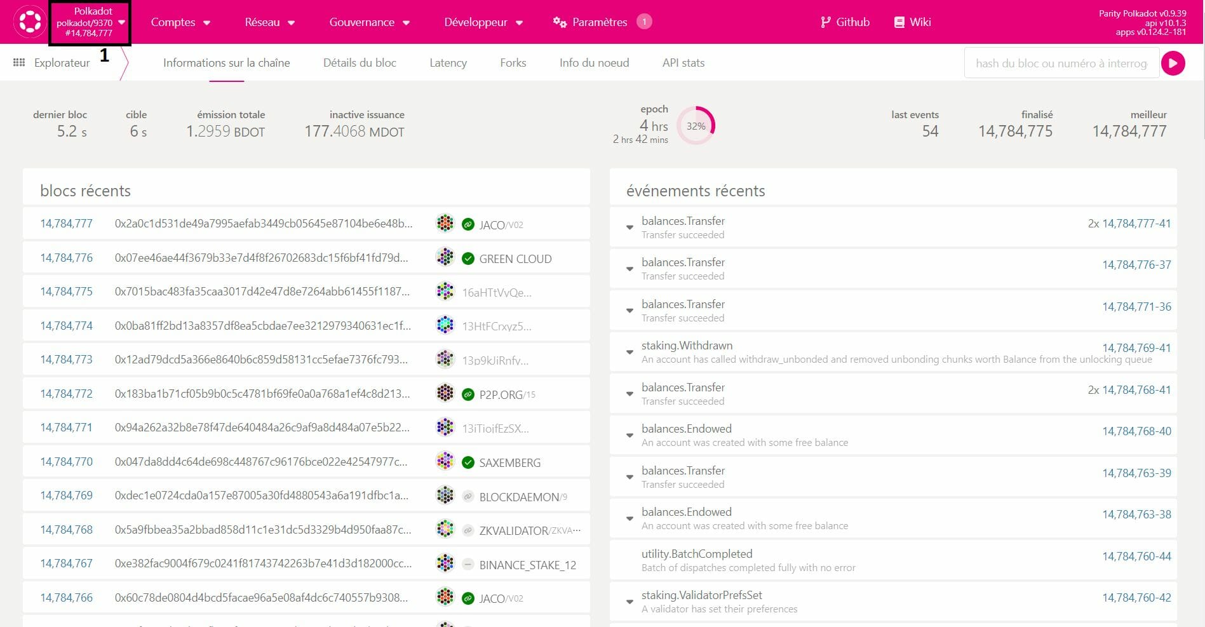Click the Paramètres gear icon
1205x627 pixels.
point(560,22)
